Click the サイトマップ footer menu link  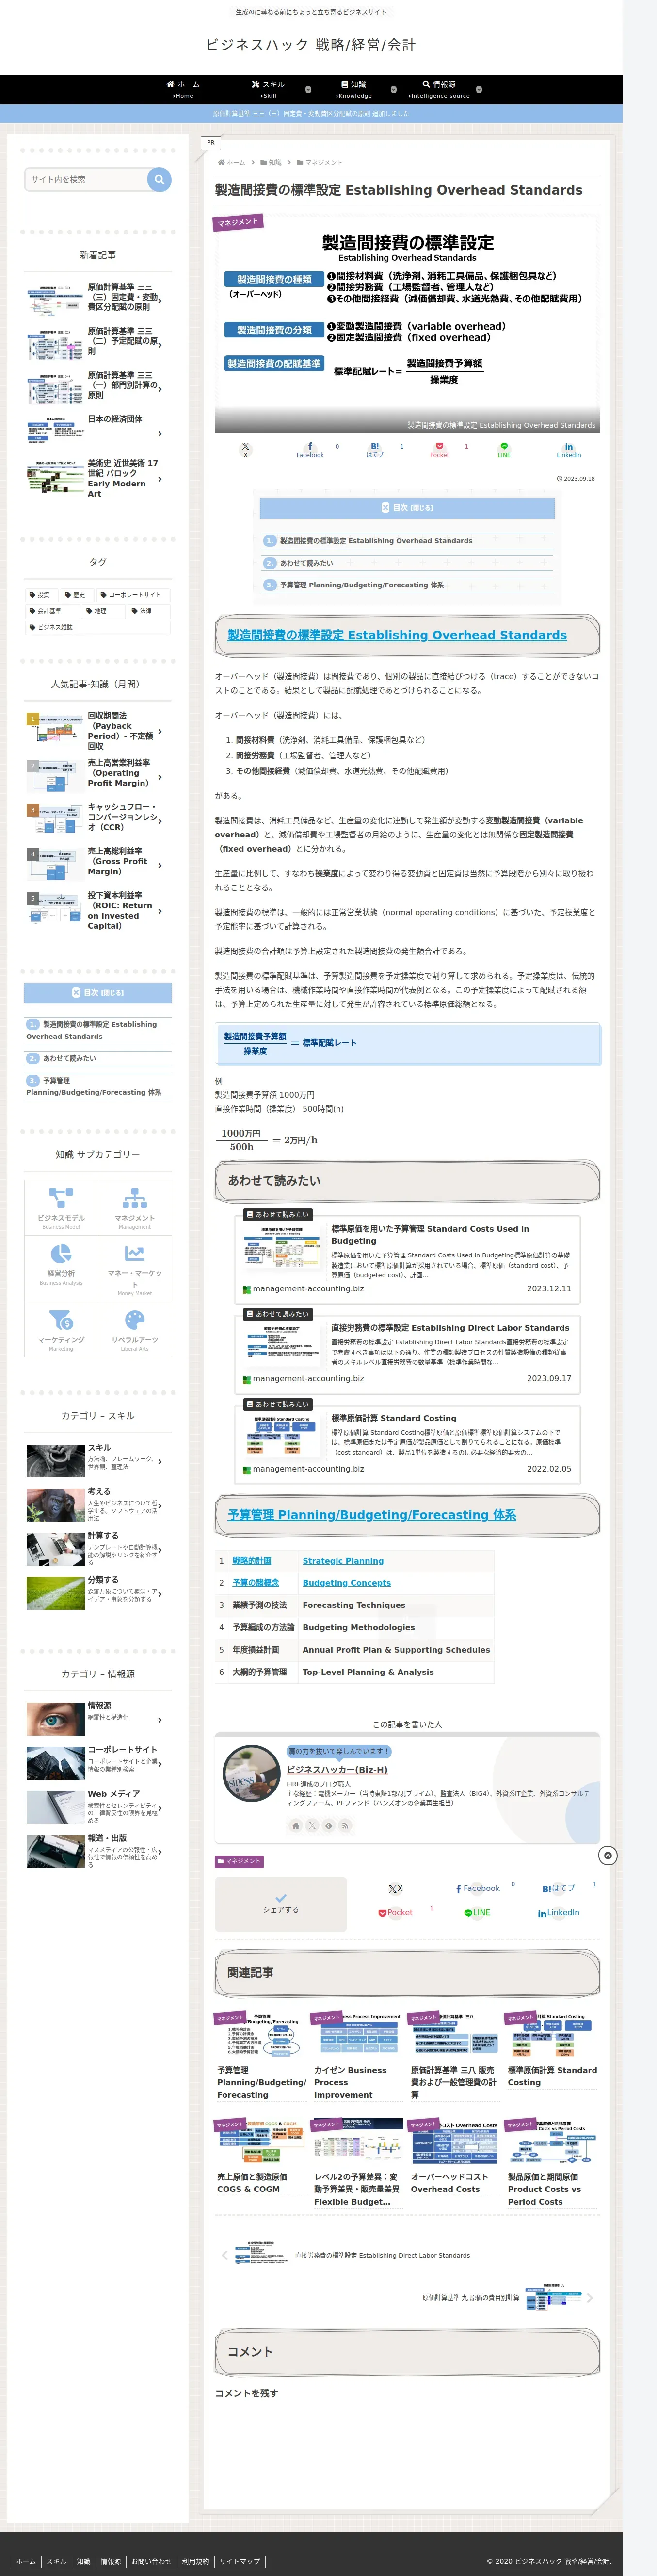pyautogui.click(x=240, y=2561)
